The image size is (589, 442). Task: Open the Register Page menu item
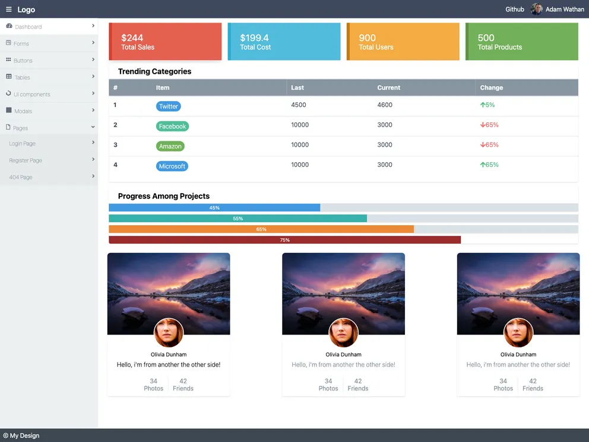click(26, 160)
